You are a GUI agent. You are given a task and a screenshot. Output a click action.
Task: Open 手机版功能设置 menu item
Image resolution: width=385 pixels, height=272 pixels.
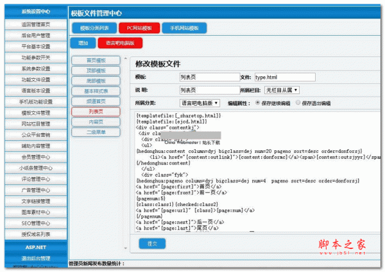[35, 102]
